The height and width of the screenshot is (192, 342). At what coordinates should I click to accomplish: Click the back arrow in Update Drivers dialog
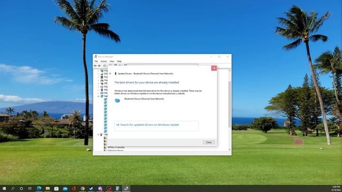coord(111,74)
